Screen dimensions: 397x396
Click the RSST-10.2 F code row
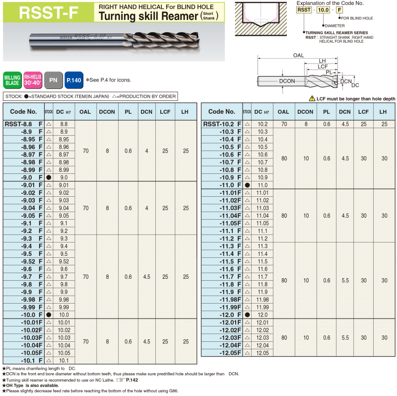coord(222,124)
